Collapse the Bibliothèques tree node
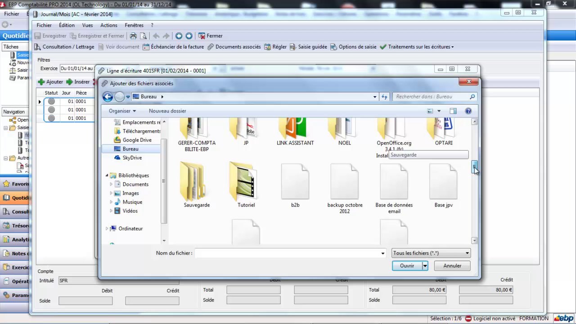Viewport: 576px width, 324px height. 107,175
